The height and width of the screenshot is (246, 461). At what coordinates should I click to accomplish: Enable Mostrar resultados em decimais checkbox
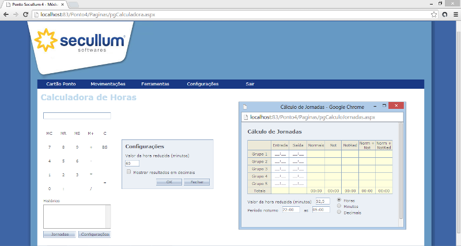(x=129, y=172)
